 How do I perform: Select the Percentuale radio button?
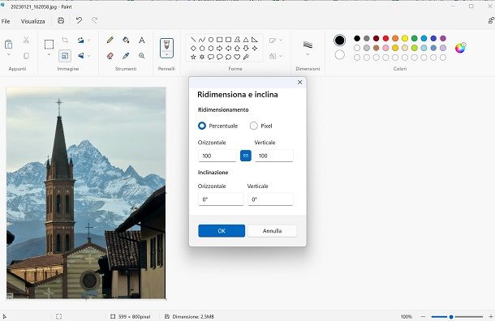click(x=202, y=126)
